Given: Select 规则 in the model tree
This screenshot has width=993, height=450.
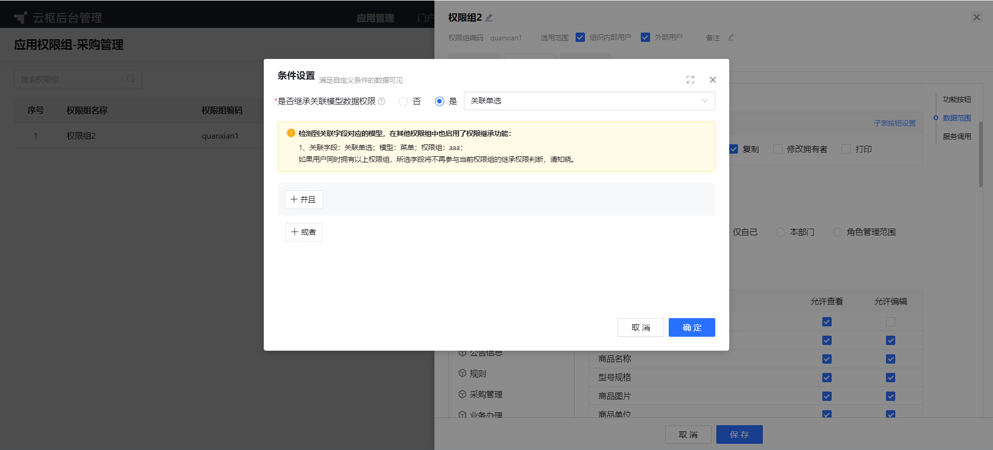Looking at the screenshot, I should [478, 373].
